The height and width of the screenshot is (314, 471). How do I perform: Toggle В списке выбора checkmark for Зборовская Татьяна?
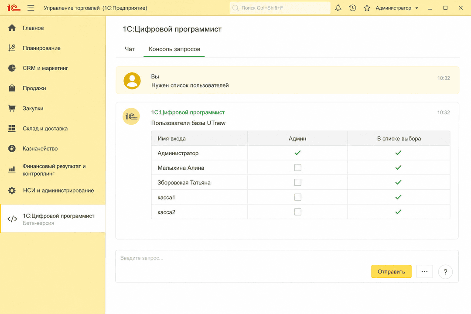[398, 182]
